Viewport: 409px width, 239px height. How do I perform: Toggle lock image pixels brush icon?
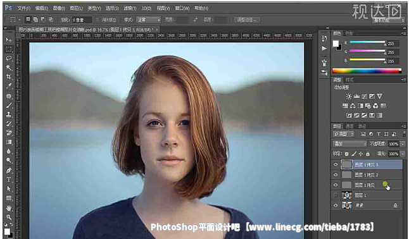pyautogui.click(x=354, y=154)
